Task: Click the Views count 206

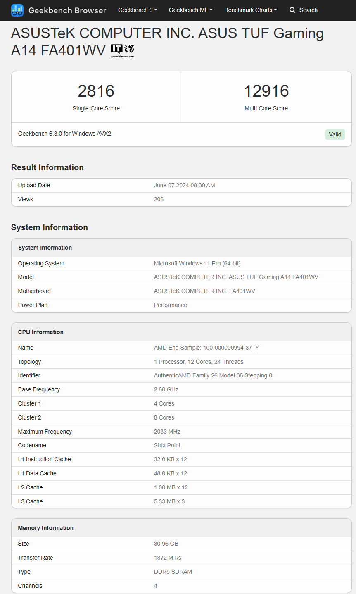Action: 159,199
